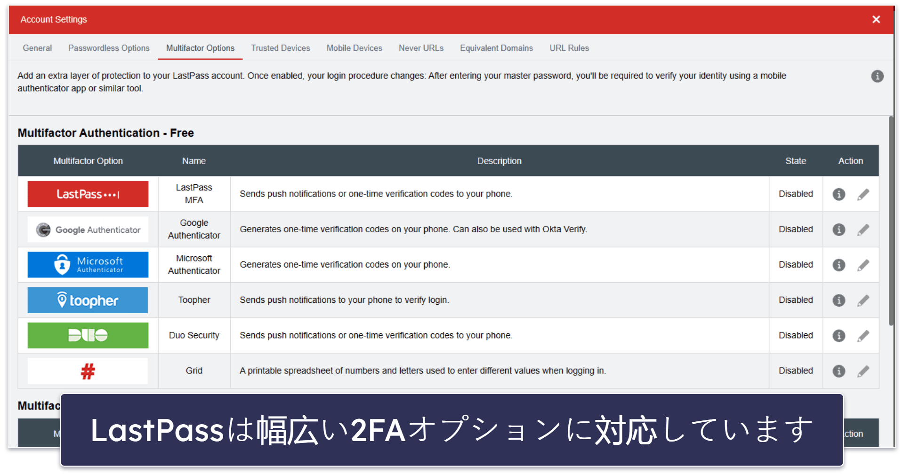Click the Microsoft Authenticator blue logo
This screenshot has height=474, width=903.
click(88, 265)
